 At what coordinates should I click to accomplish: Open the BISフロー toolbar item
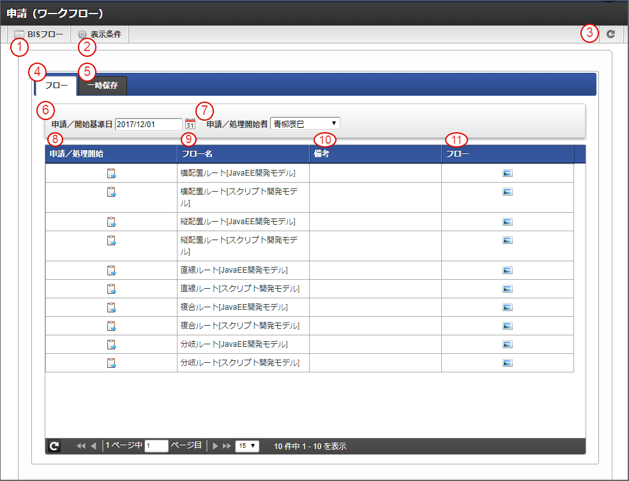coord(38,34)
